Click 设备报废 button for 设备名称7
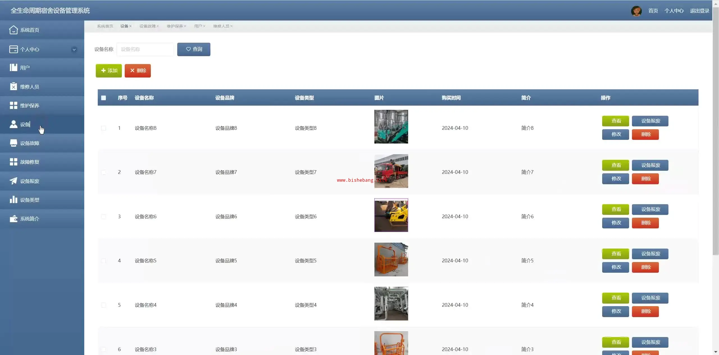This screenshot has width=719, height=355. point(650,165)
